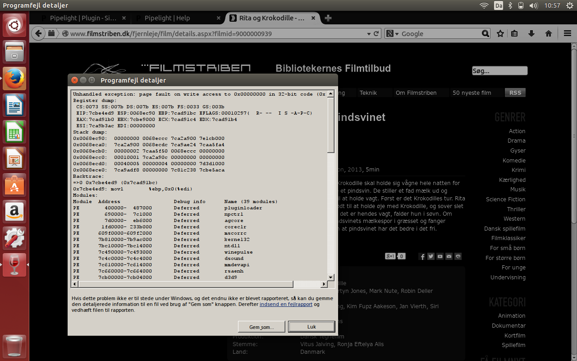Open the Firefox hamburger menu
The height and width of the screenshot is (361, 577).
(x=568, y=33)
